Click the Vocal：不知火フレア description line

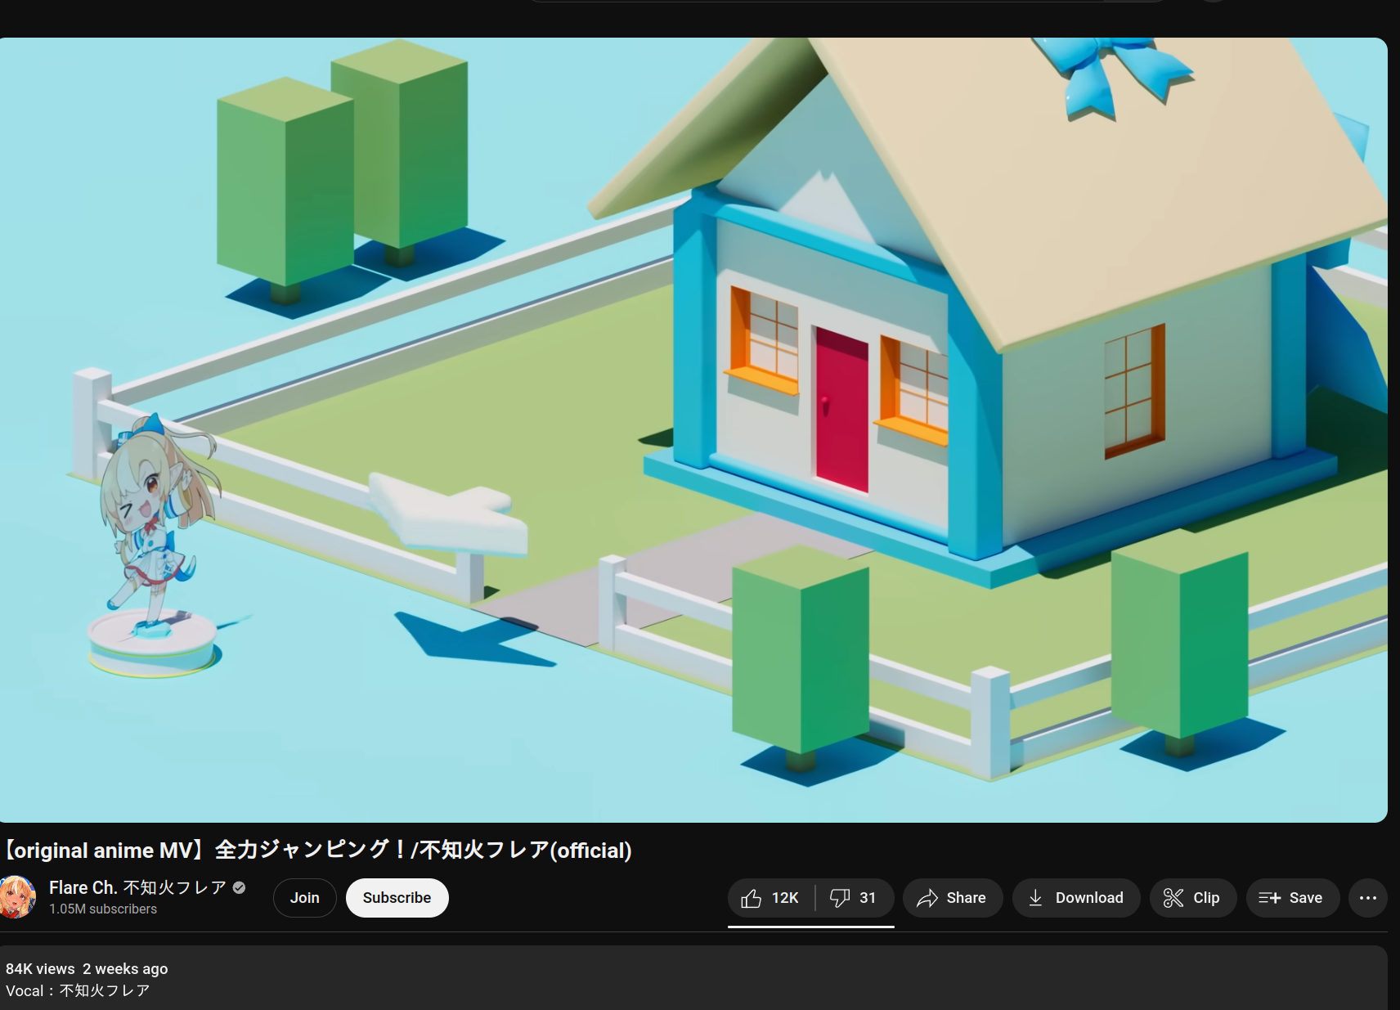[x=78, y=990]
